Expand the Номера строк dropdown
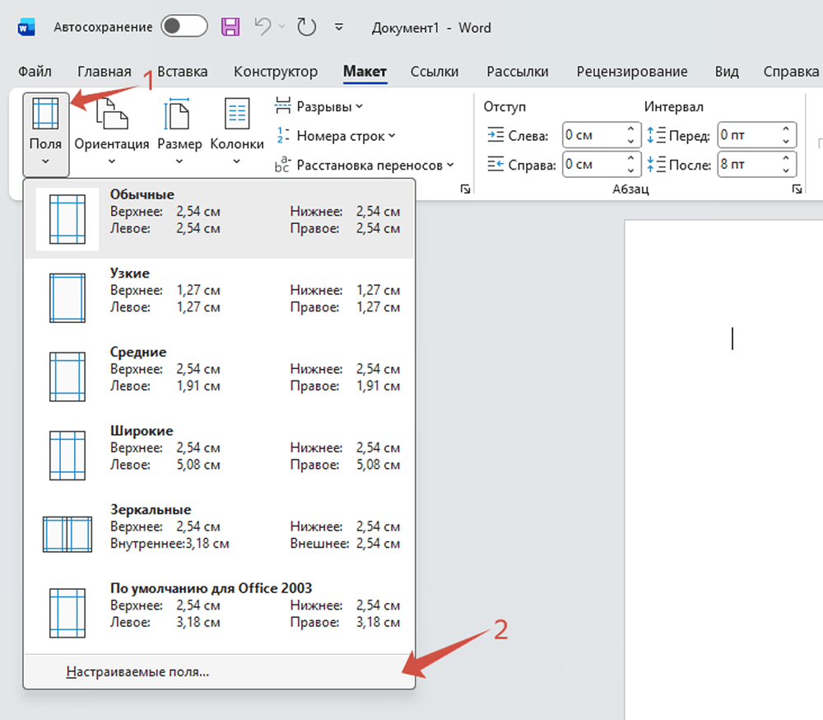 click(336, 136)
